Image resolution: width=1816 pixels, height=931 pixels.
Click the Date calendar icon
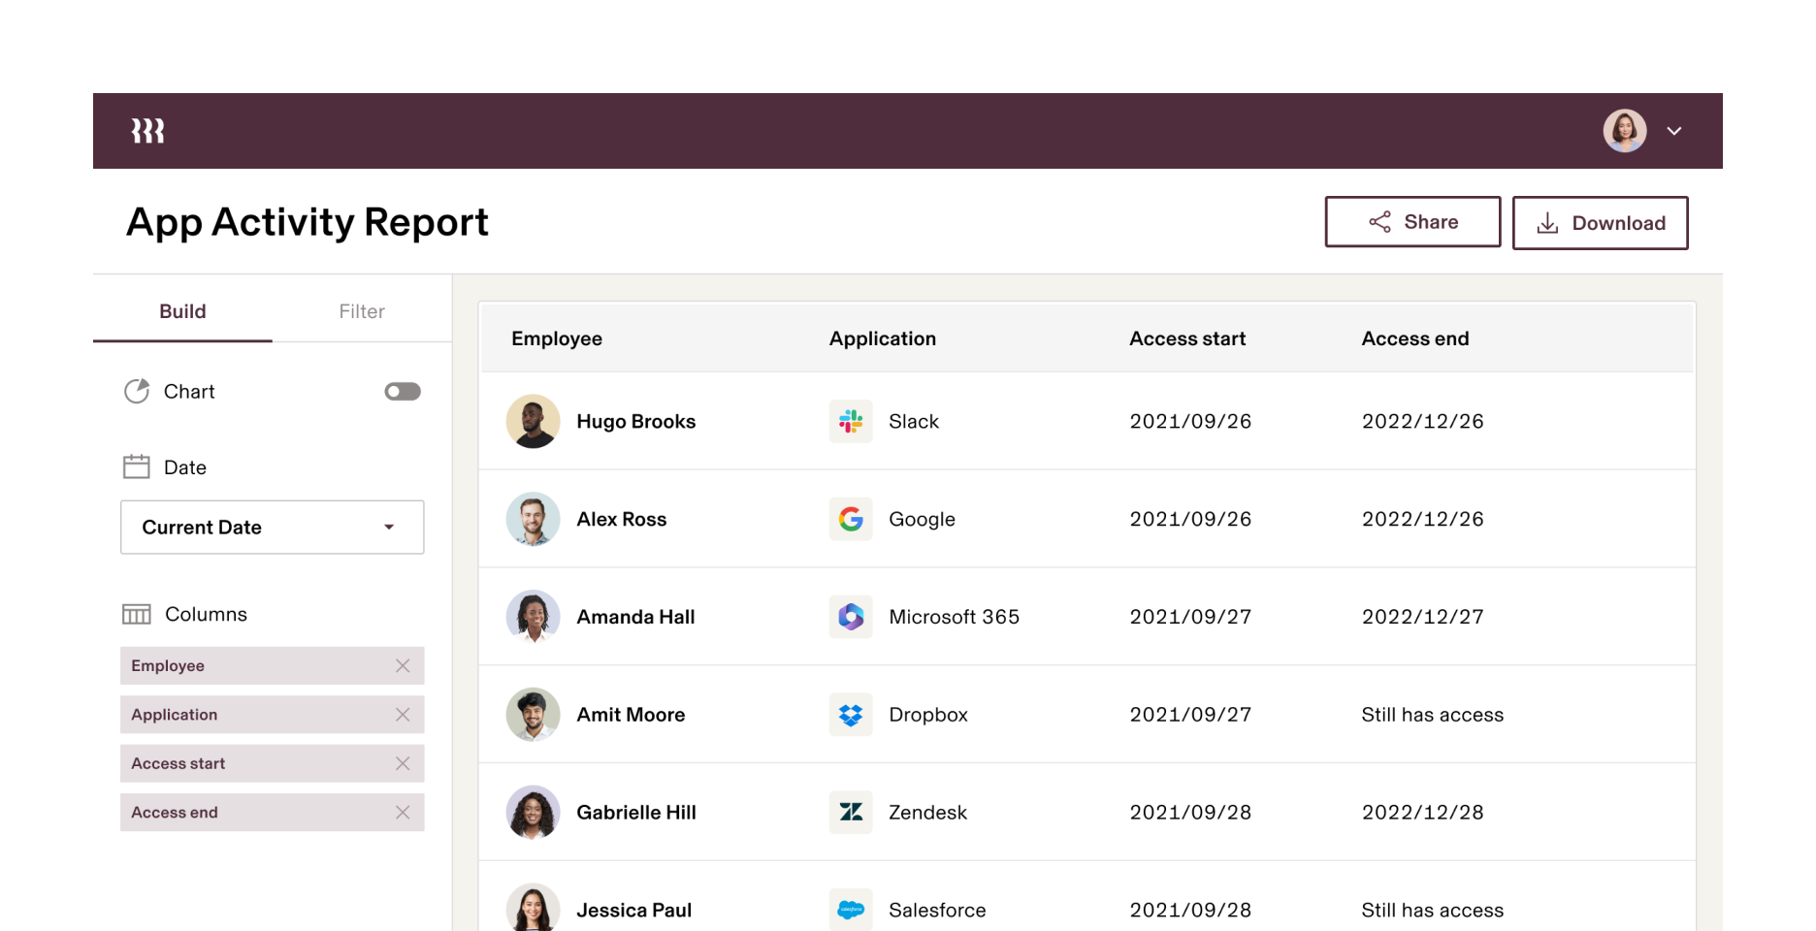137,466
